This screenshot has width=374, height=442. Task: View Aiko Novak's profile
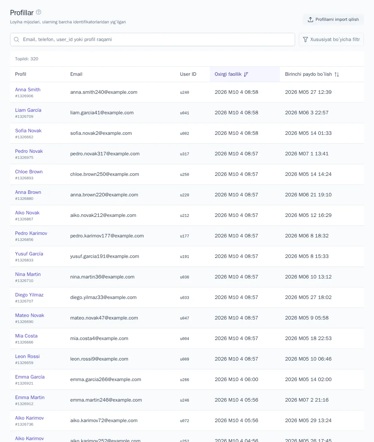click(27, 213)
